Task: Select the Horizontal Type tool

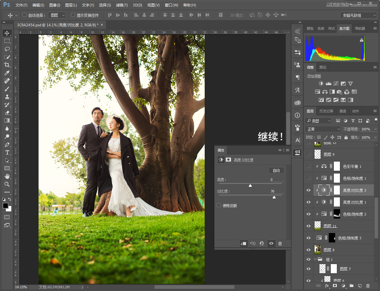Action: pos(7,152)
